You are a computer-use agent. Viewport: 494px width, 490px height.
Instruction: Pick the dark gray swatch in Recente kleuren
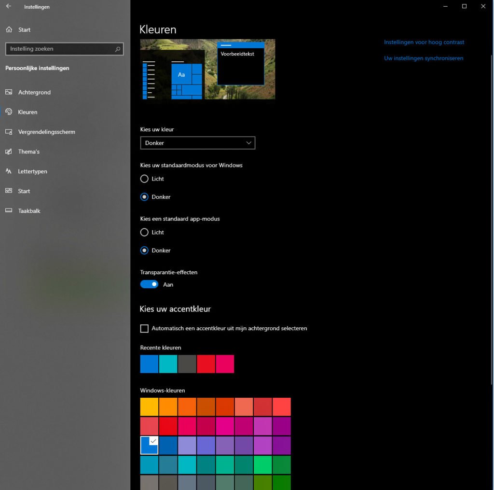click(187, 364)
